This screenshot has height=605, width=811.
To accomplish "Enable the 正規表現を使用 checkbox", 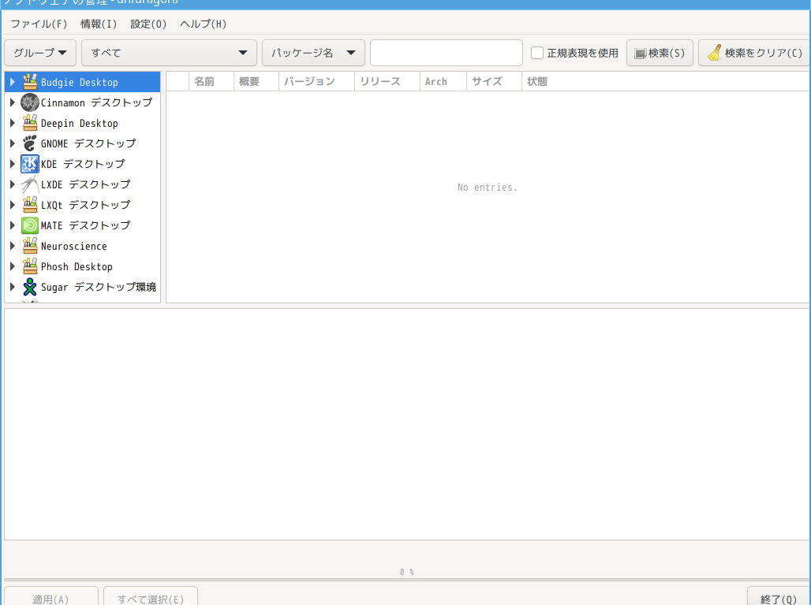I will tap(537, 53).
